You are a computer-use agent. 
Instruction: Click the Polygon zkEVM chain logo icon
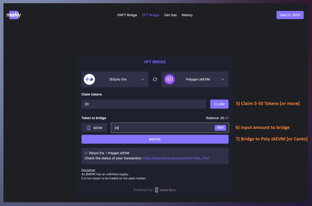tap(170, 79)
